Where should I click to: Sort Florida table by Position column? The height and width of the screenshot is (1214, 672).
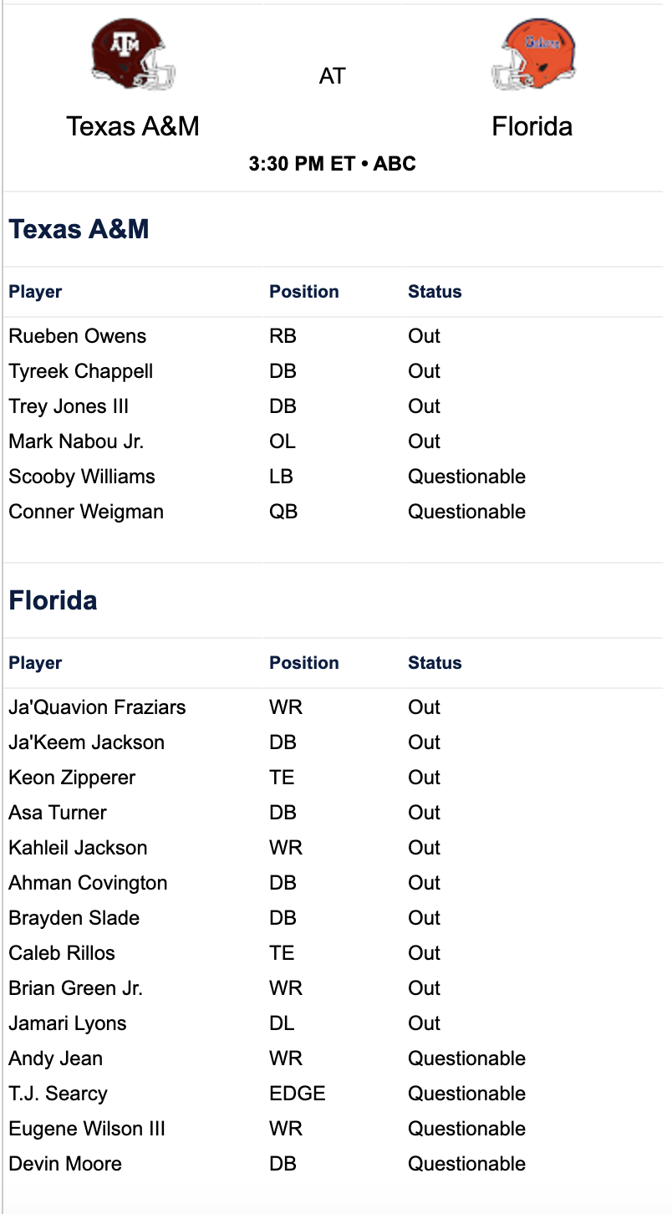[x=304, y=663]
